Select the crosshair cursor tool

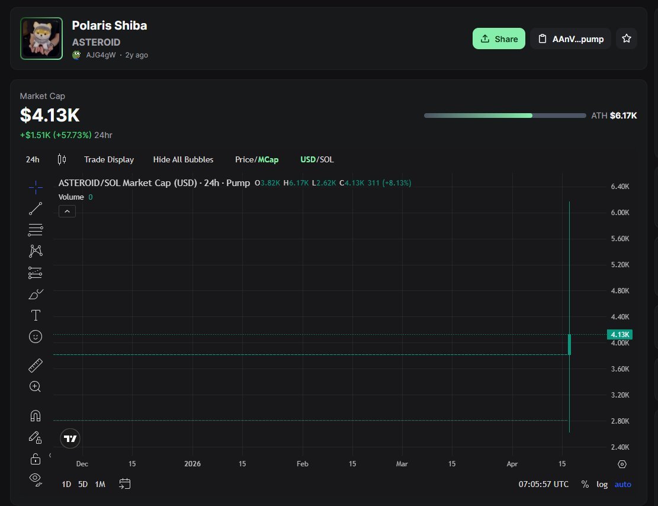click(36, 187)
